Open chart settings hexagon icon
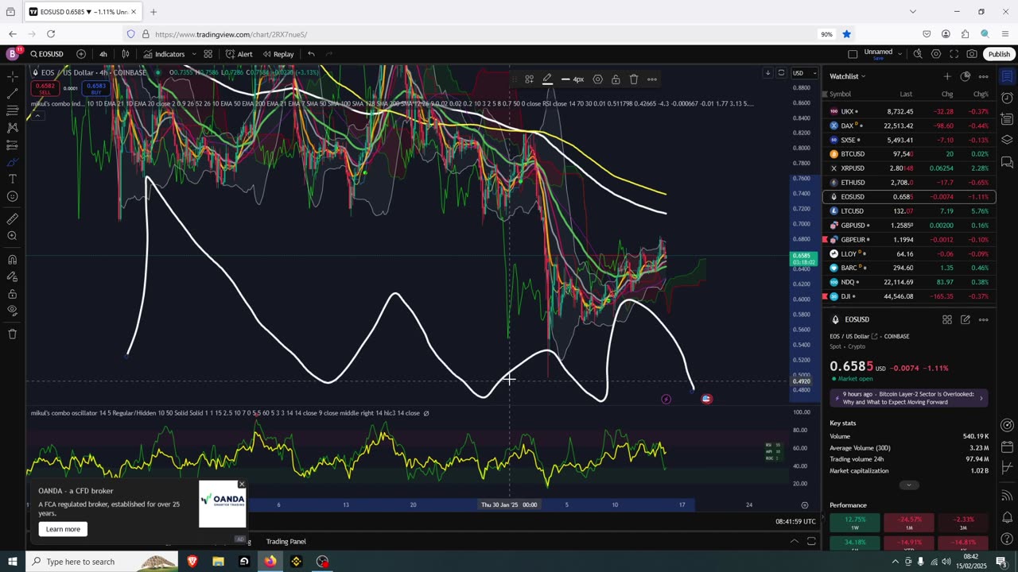Screen dimensions: 1018x572 point(936,54)
